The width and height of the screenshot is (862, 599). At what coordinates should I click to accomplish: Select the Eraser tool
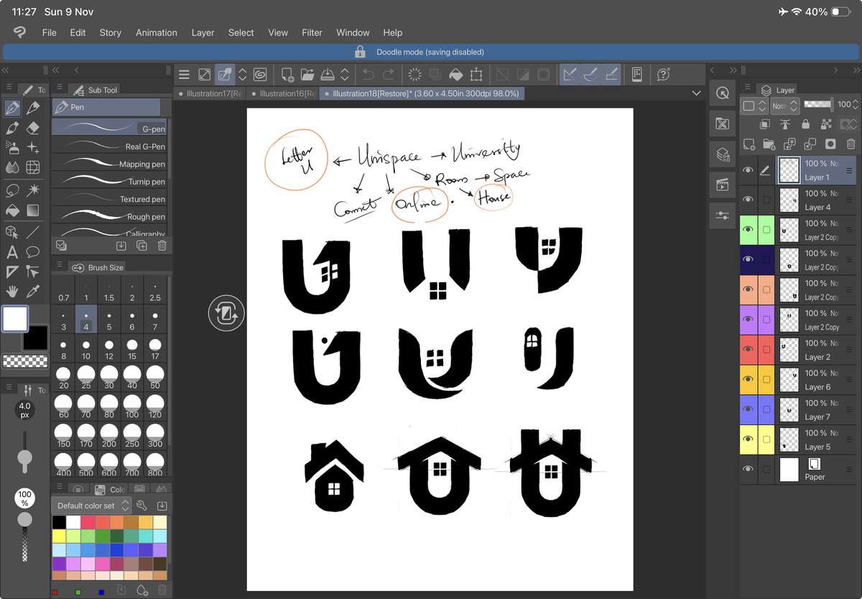pyautogui.click(x=32, y=128)
